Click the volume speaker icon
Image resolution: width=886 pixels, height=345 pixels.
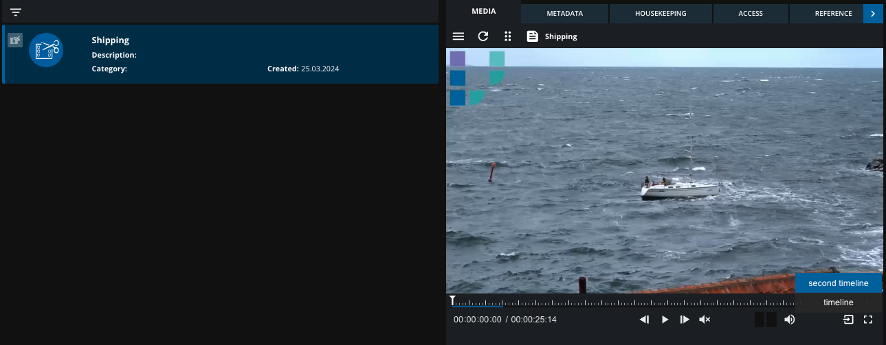click(x=790, y=320)
